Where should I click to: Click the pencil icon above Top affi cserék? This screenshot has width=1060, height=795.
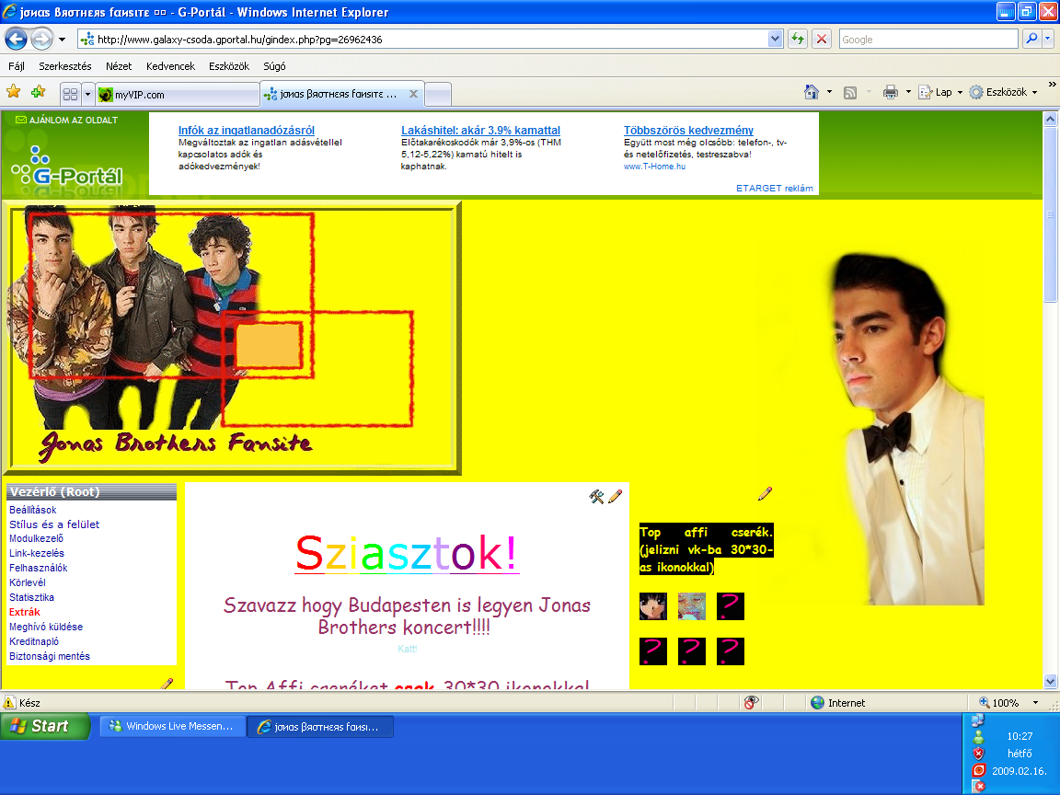(x=765, y=493)
